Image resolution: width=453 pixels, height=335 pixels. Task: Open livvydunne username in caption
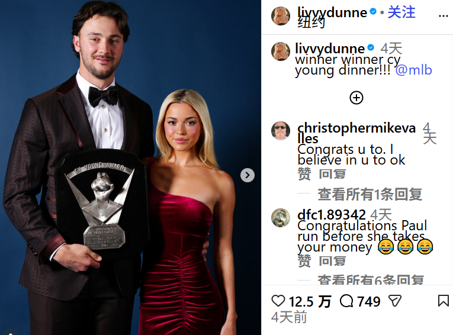[330, 49]
